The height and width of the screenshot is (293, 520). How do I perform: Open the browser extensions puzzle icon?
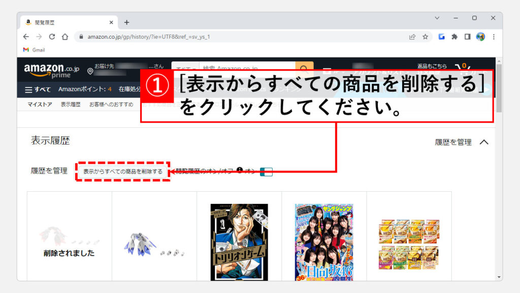[454, 37]
